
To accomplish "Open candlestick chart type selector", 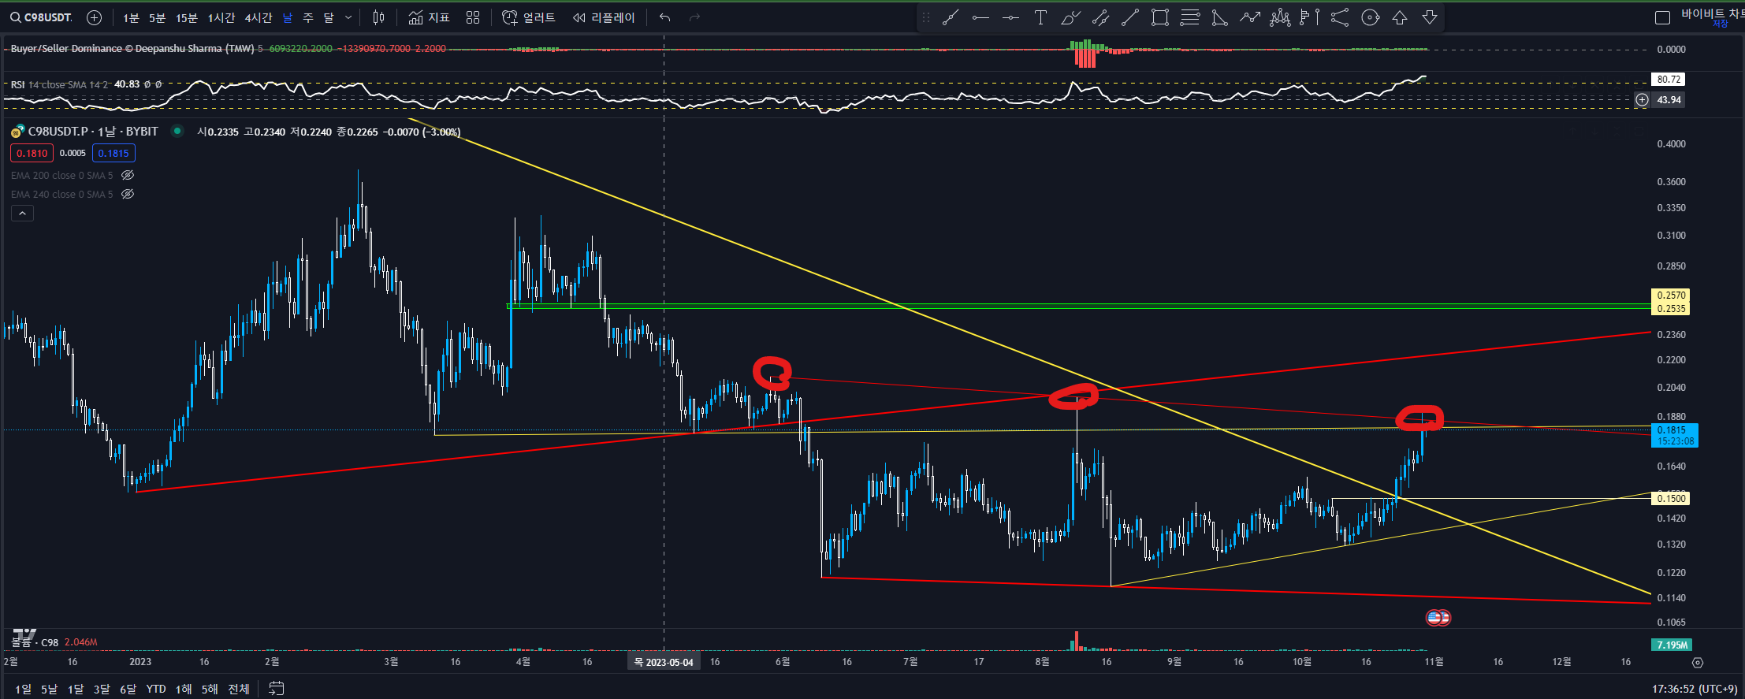I will pyautogui.click(x=379, y=17).
